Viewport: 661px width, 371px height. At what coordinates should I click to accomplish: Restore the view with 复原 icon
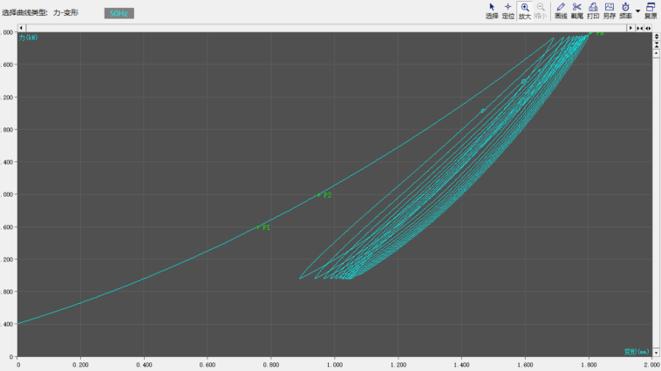[x=651, y=10]
